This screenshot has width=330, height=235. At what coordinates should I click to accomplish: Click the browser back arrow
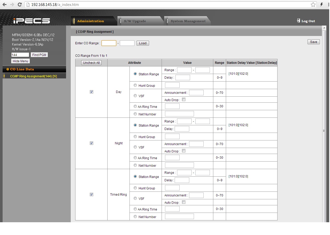tap(4, 5)
